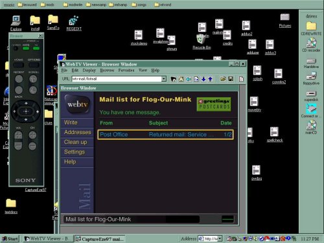Open the Favorites menu
This screenshot has width=324, height=243.
126,70
